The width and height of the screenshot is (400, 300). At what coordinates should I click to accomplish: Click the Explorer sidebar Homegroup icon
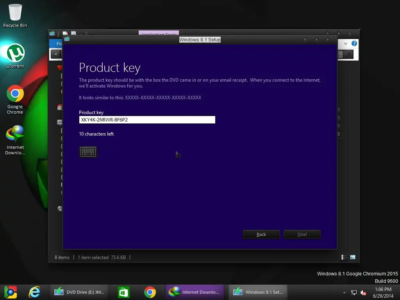(x=60, y=107)
